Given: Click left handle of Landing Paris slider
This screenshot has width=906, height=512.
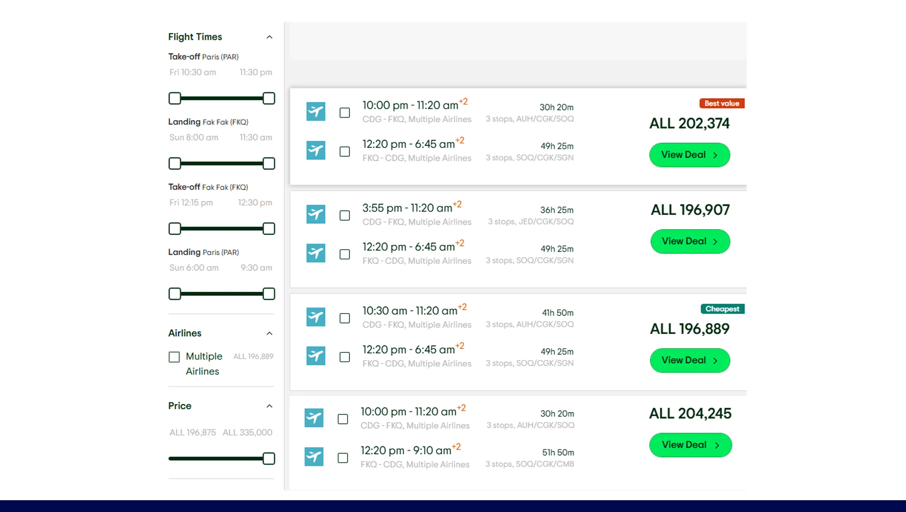Looking at the screenshot, I should pyautogui.click(x=175, y=294).
